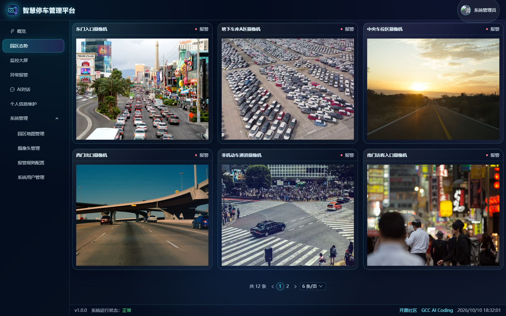
Task: Go to the next page arrow
Action: [295, 286]
